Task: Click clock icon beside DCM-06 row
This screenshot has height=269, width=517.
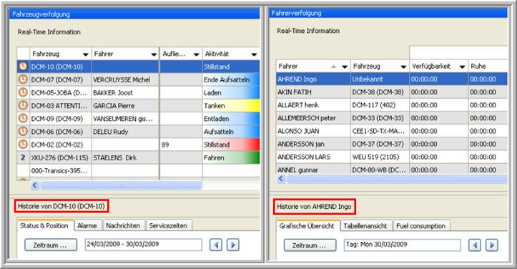Action: click(23, 132)
